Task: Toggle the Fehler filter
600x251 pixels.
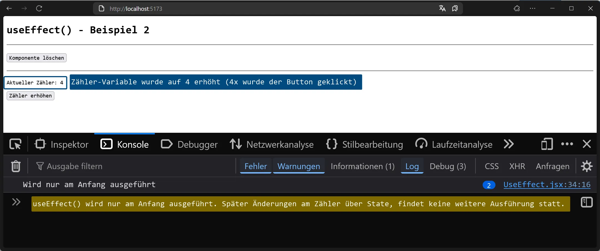Action: tap(255, 166)
